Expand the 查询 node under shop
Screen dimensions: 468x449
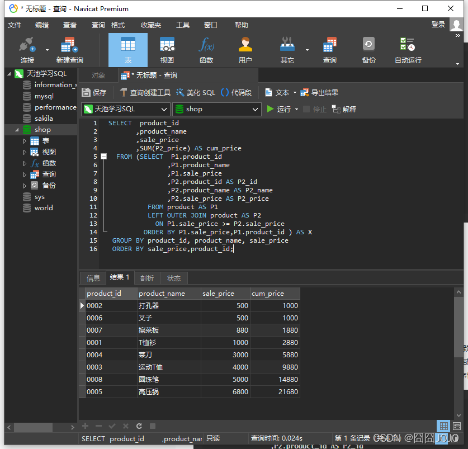tap(25, 174)
